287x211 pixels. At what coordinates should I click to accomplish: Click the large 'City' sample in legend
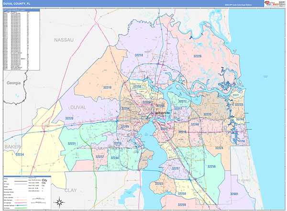[x=44, y=180]
